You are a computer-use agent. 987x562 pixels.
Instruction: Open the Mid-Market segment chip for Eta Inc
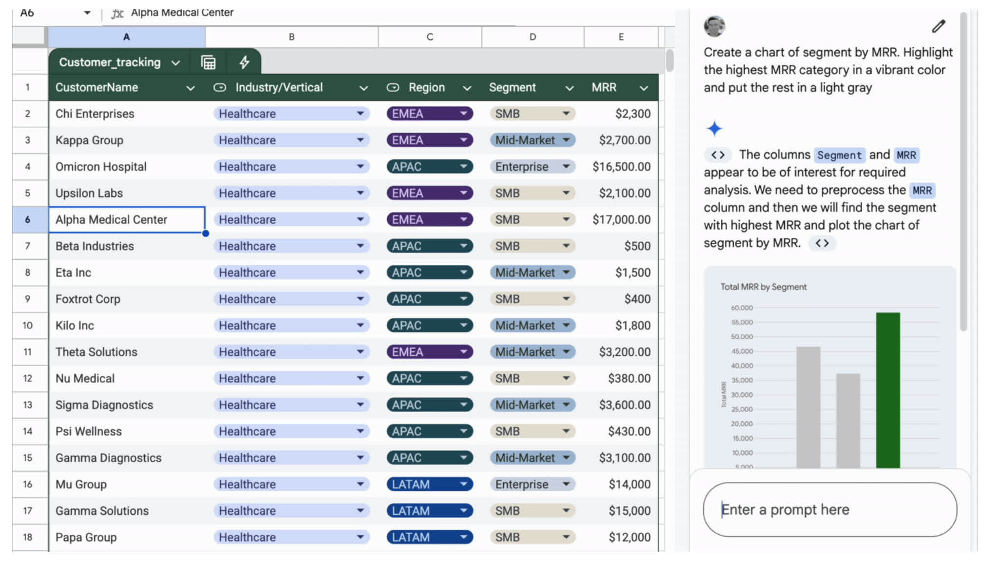click(x=533, y=272)
